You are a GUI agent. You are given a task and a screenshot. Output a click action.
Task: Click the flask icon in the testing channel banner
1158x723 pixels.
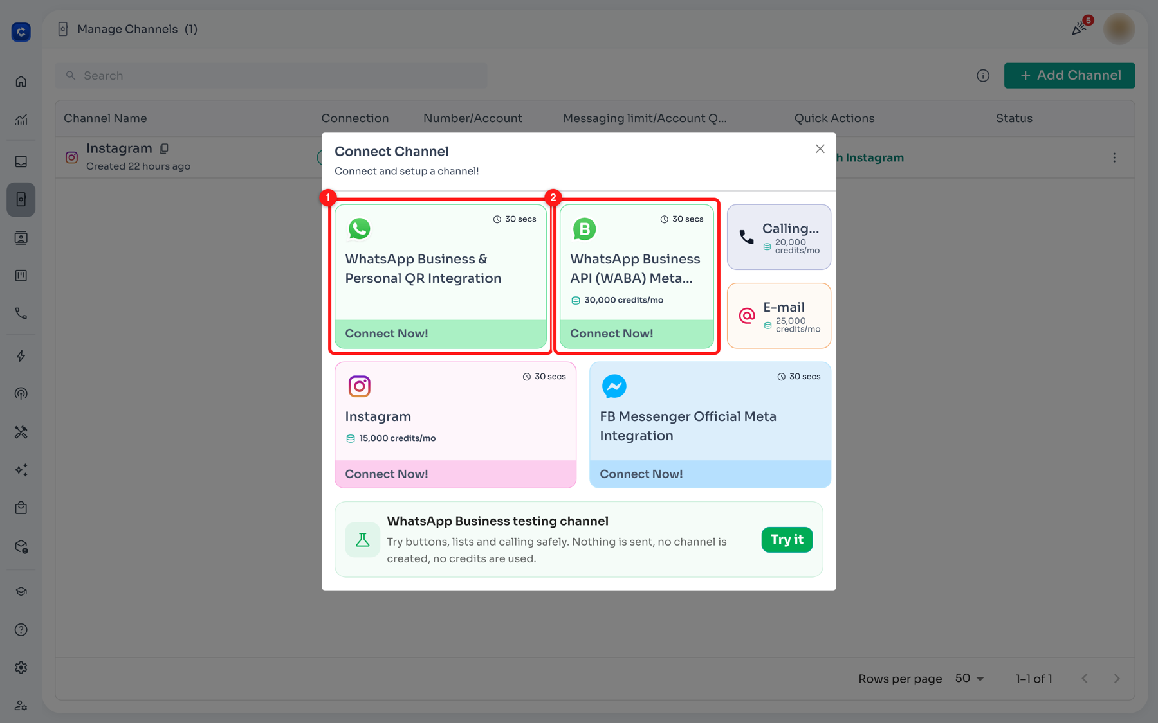point(363,540)
